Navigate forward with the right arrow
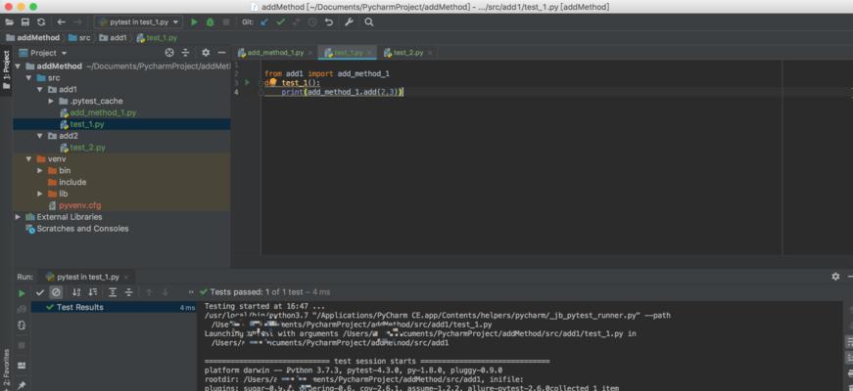Image resolution: width=853 pixels, height=391 pixels. point(77,22)
